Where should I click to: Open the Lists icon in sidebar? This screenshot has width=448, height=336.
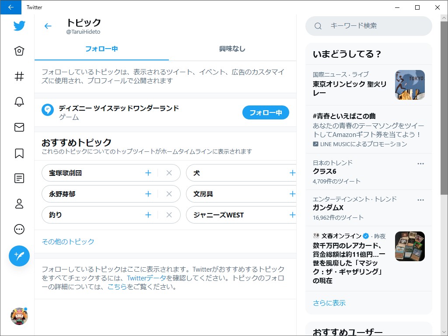coord(19,178)
